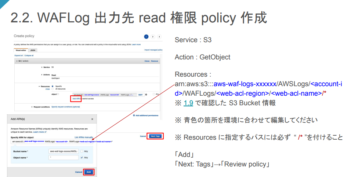This screenshot has width=344, height=180.
Task: Click Cancel in the Add ARN(s) dialog
Action: pos(79,172)
